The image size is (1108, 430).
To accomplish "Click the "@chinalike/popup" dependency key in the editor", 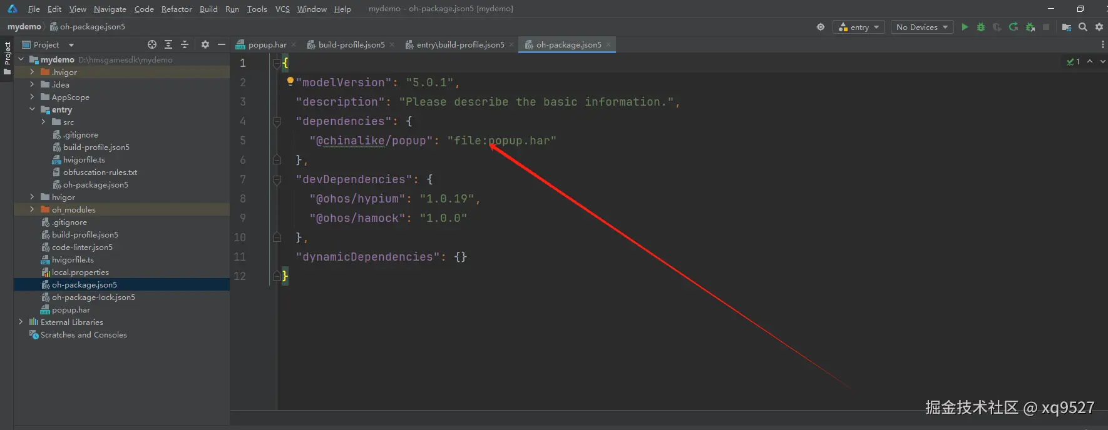I will 371,141.
